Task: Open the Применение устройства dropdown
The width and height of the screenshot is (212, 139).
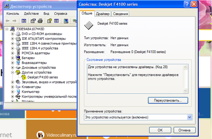Action: pyautogui.click(x=189, y=117)
